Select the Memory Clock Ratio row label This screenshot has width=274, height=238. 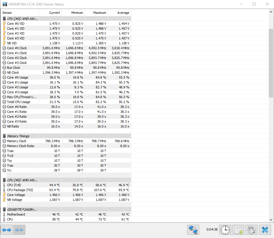pos(20,146)
